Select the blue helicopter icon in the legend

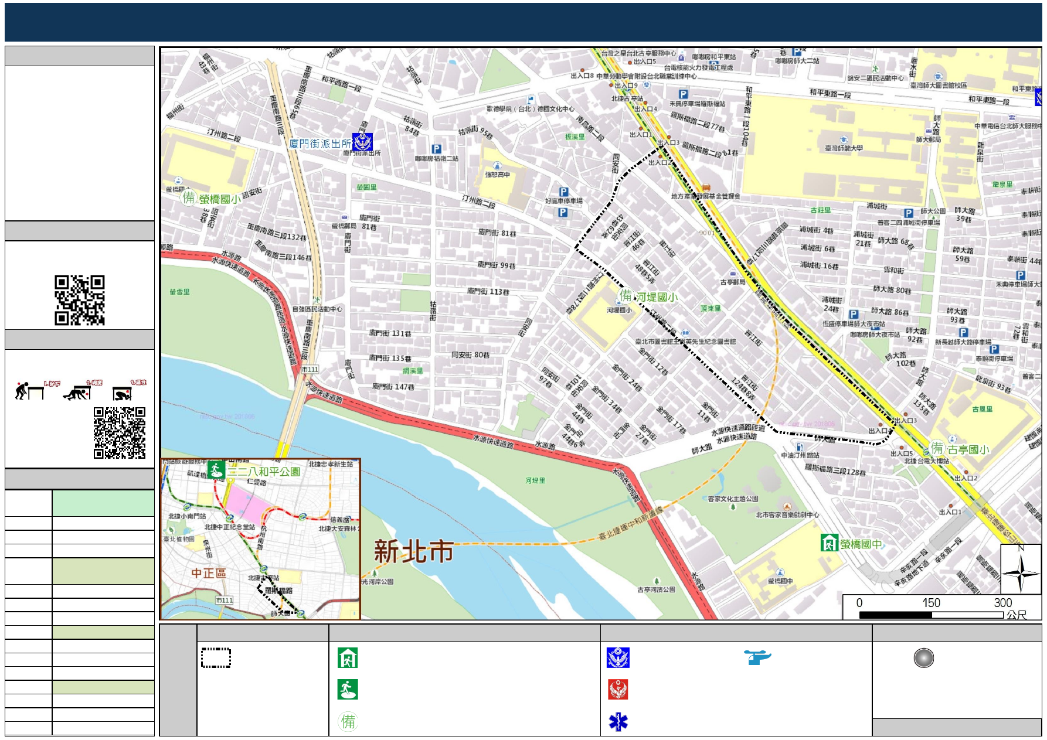(757, 657)
